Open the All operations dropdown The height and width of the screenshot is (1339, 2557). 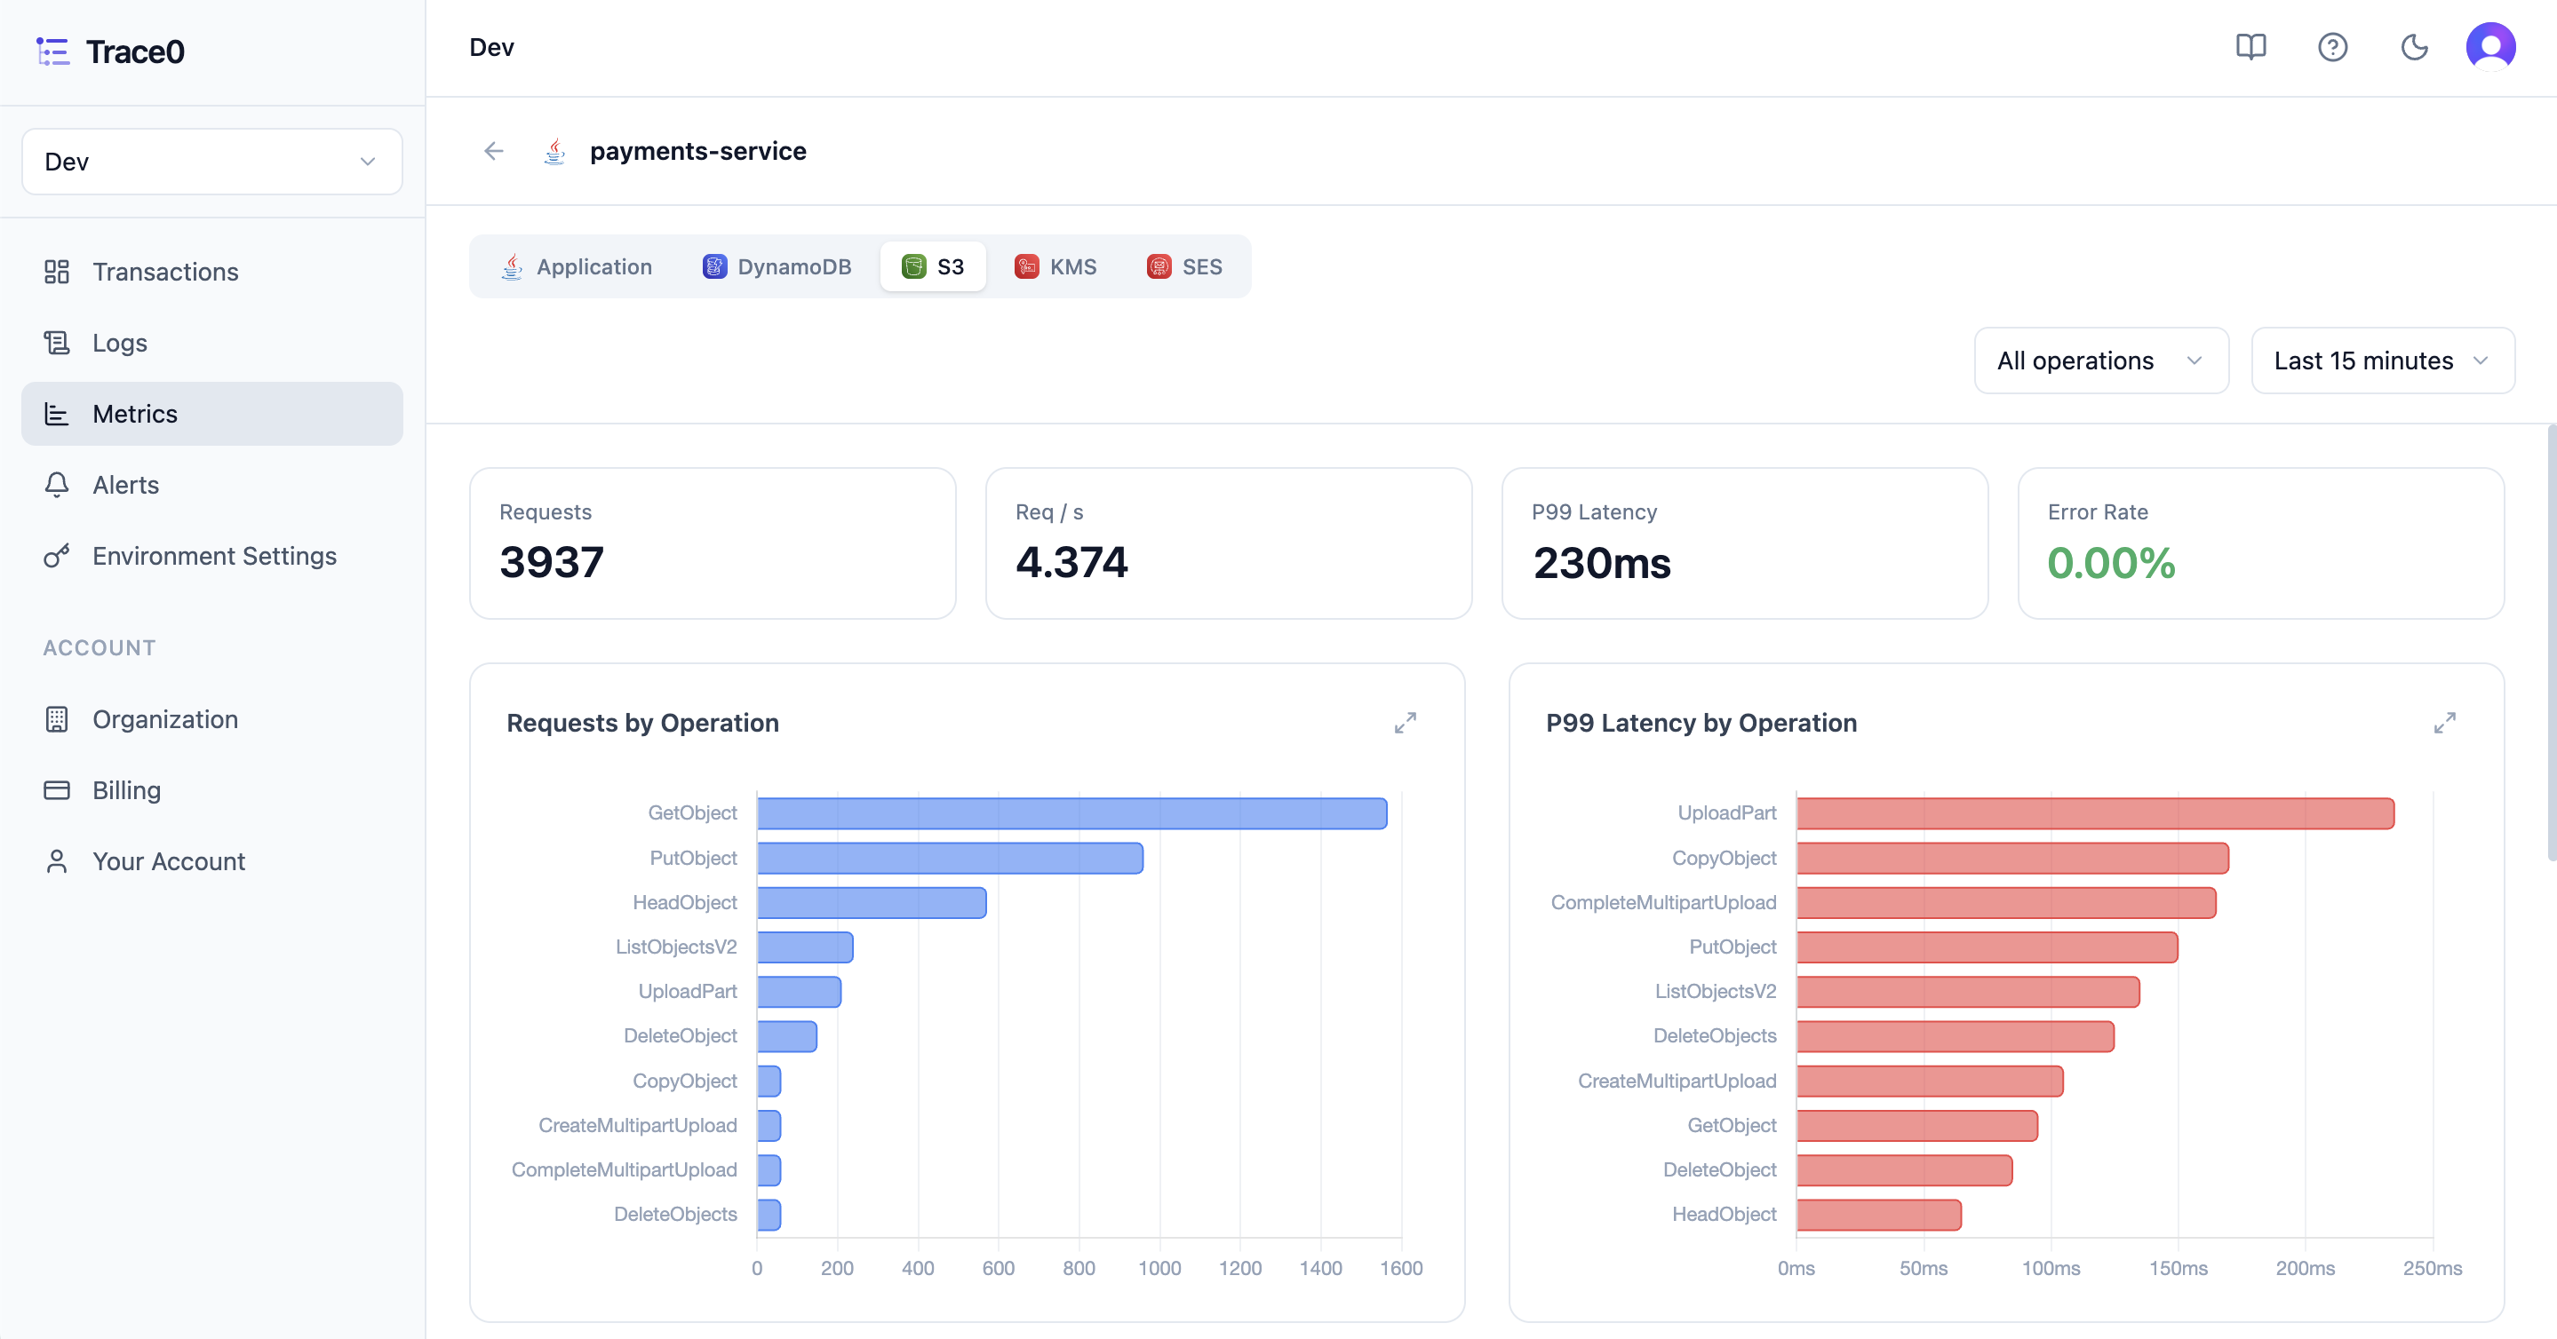point(2100,361)
